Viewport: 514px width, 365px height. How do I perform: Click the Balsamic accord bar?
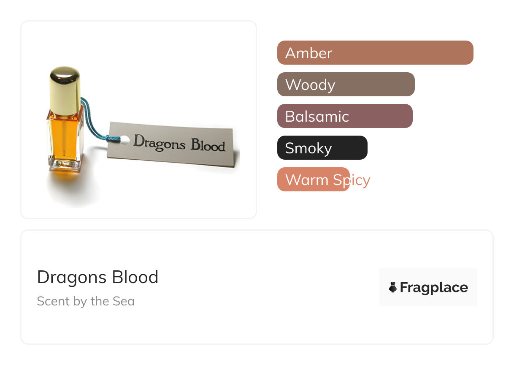tap(344, 116)
